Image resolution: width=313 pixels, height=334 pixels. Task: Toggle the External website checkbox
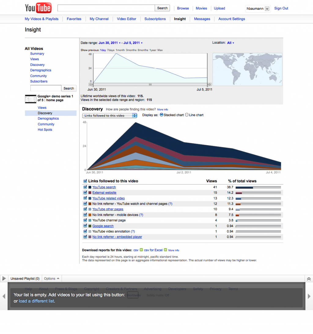85,193
